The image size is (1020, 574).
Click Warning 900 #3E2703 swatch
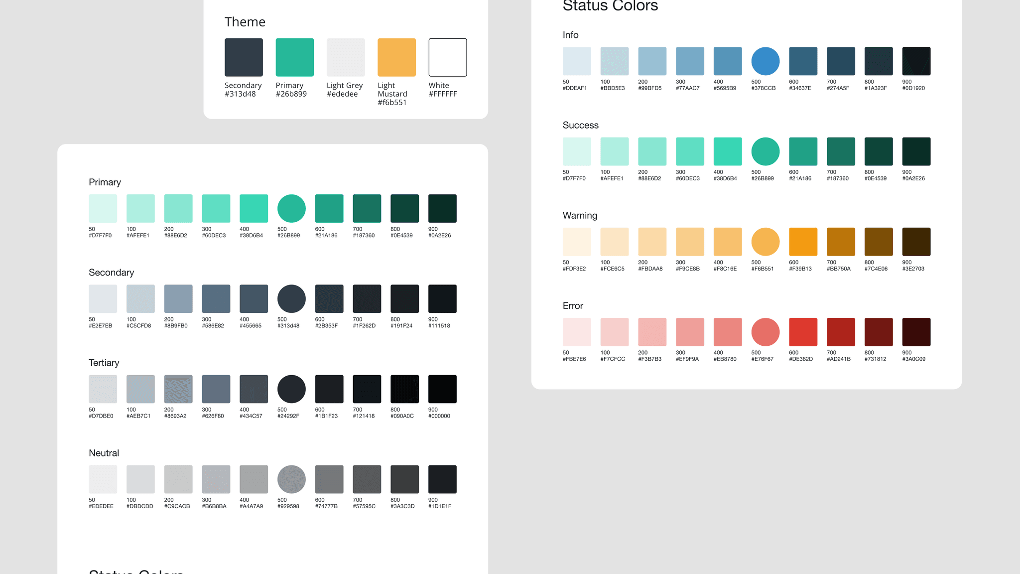[916, 241]
